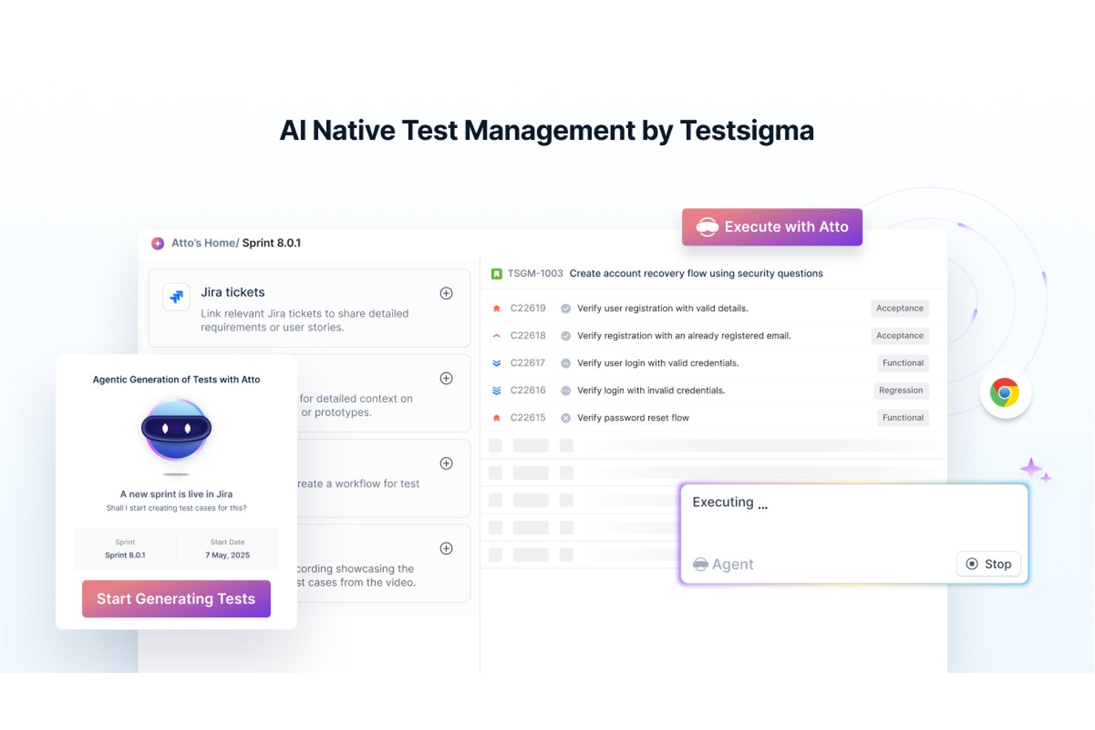Viewport: 1095px width, 730px height.
Task: Click Start Generating Tests button
Action: 176,598
